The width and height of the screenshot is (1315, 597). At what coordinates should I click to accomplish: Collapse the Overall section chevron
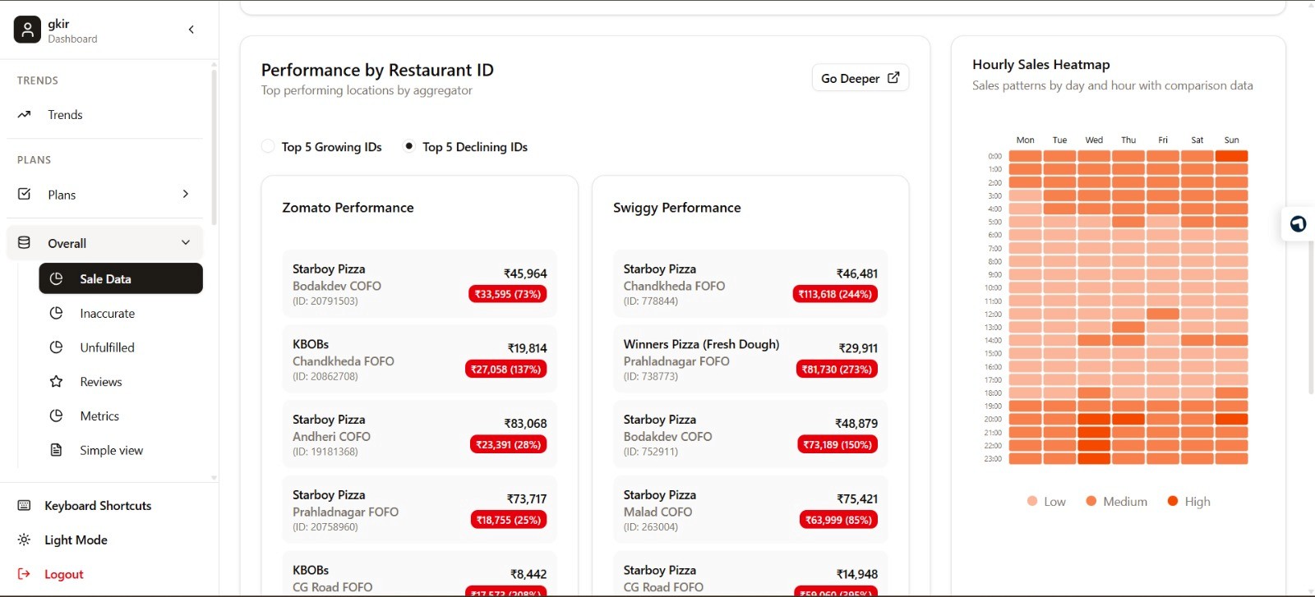click(186, 243)
